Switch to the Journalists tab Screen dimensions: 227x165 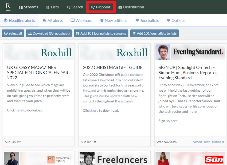click(x=147, y=20)
